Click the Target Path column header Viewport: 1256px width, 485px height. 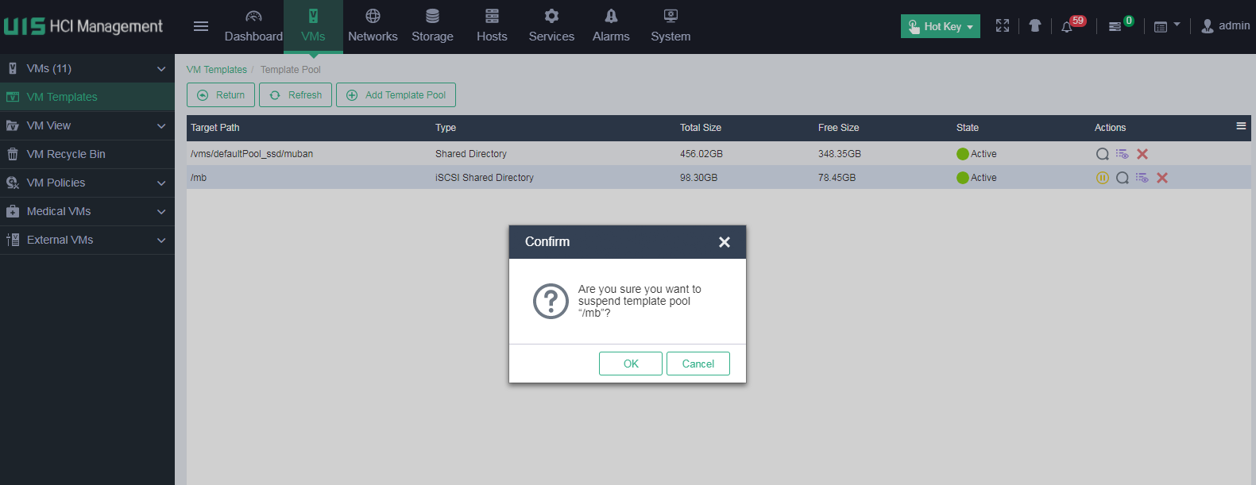point(214,128)
